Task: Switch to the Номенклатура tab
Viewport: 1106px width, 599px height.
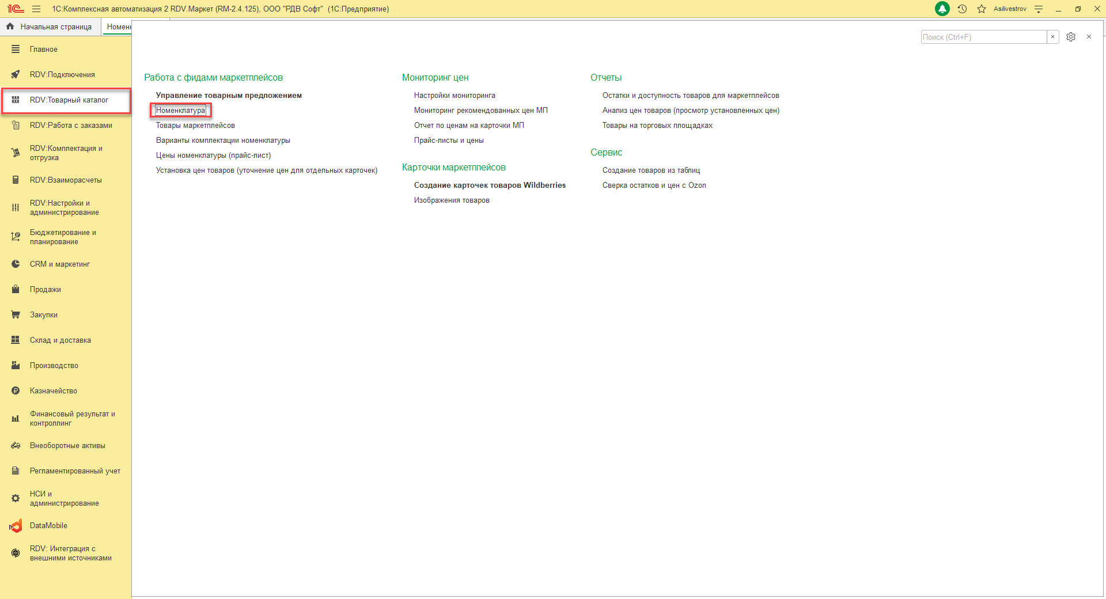Action: point(118,26)
